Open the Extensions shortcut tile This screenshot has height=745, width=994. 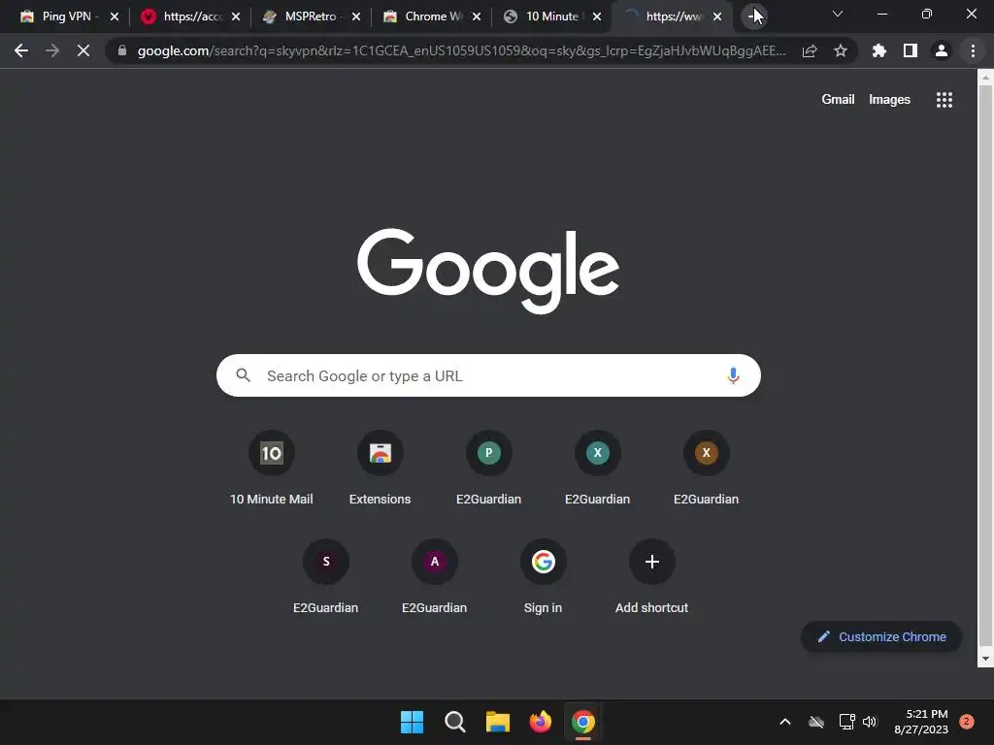pos(380,469)
